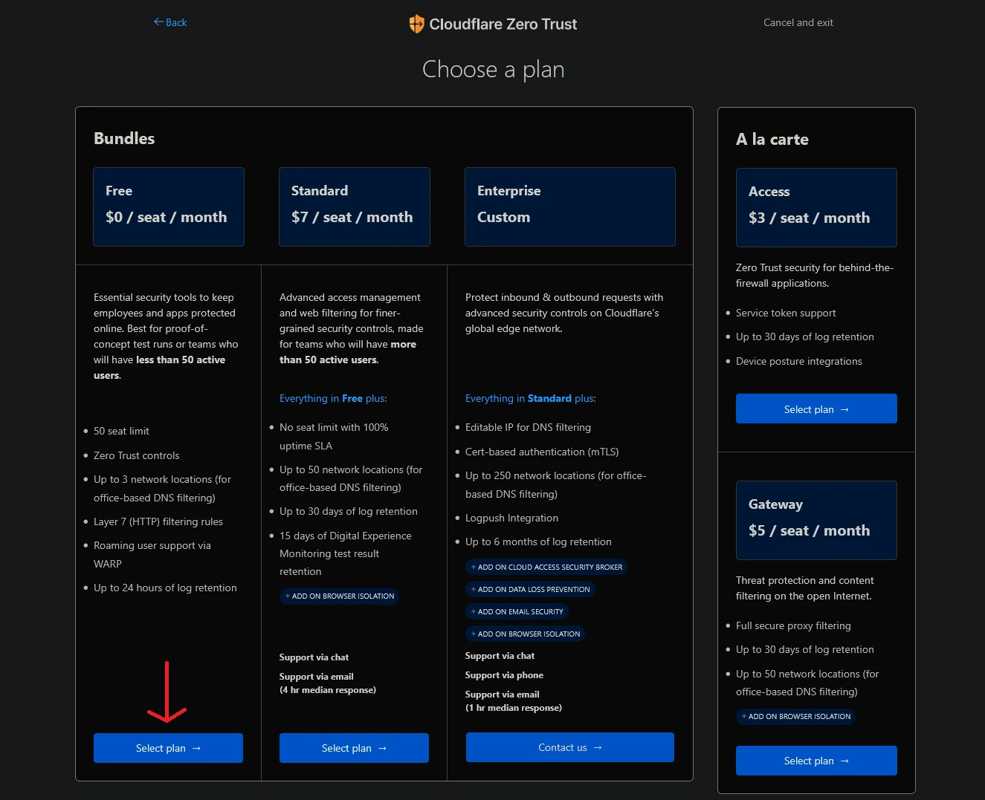Click Browser Isolation add-on under Standard plan

(x=340, y=596)
